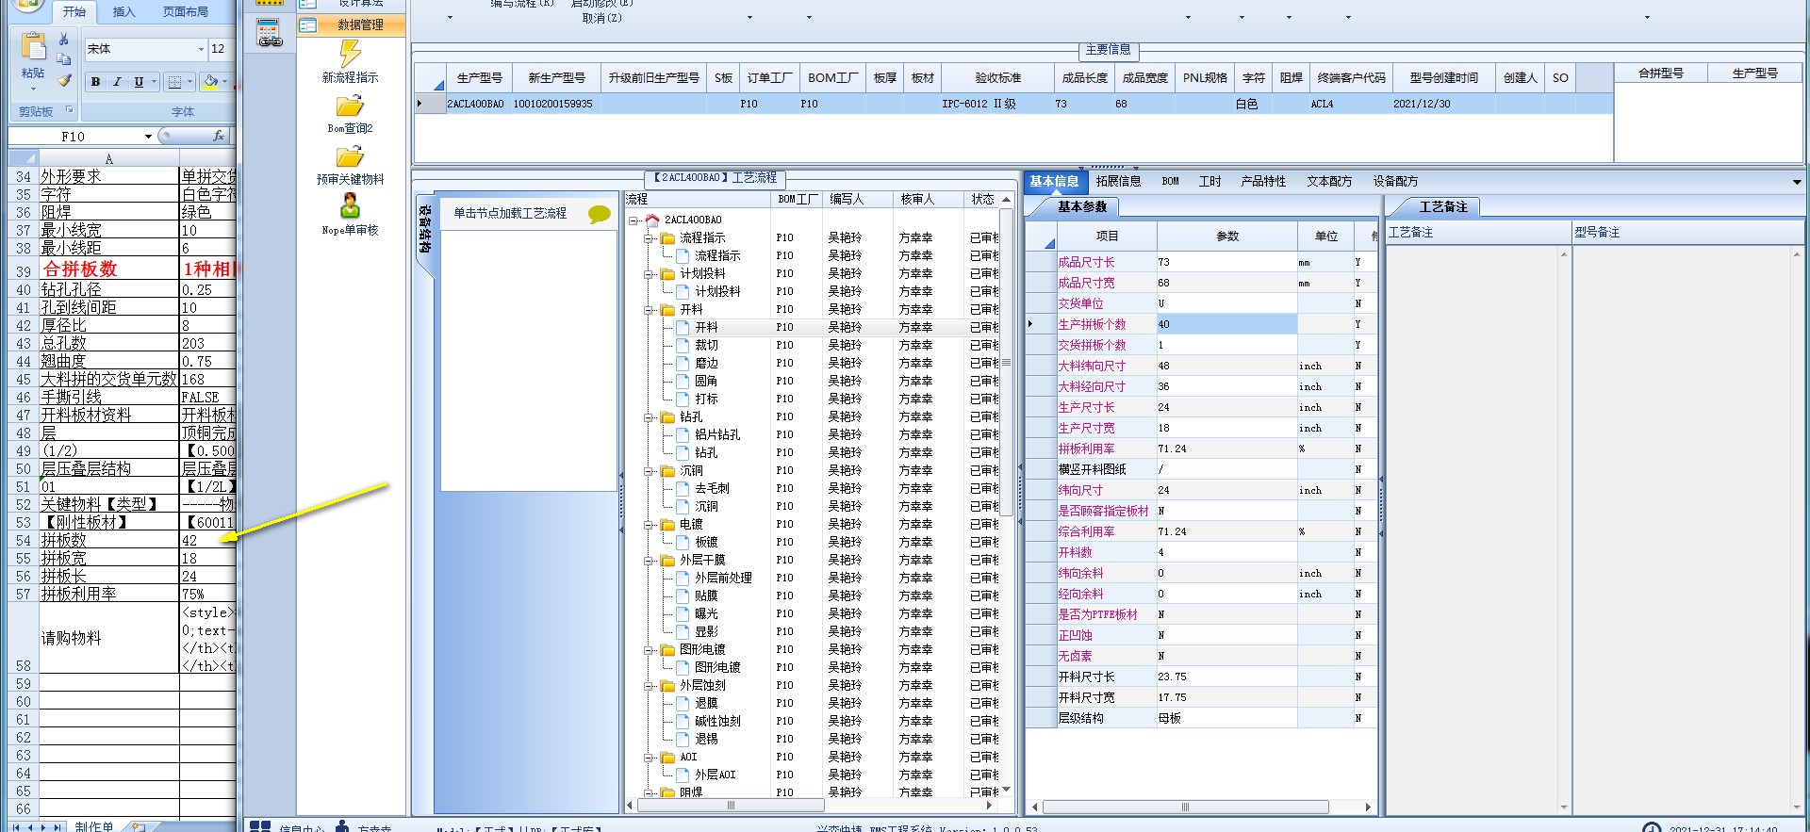Collapse the 流程指示 folder node
This screenshot has height=832, width=1810.
(650, 238)
